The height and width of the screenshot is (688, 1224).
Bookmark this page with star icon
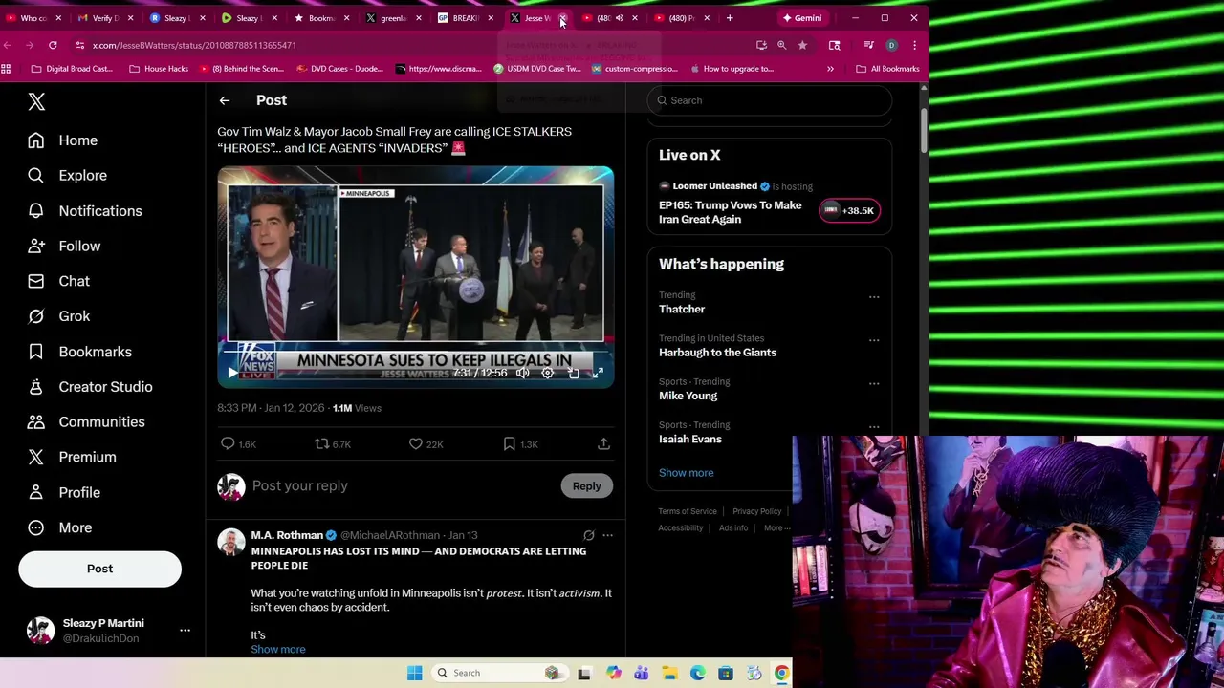802,45
